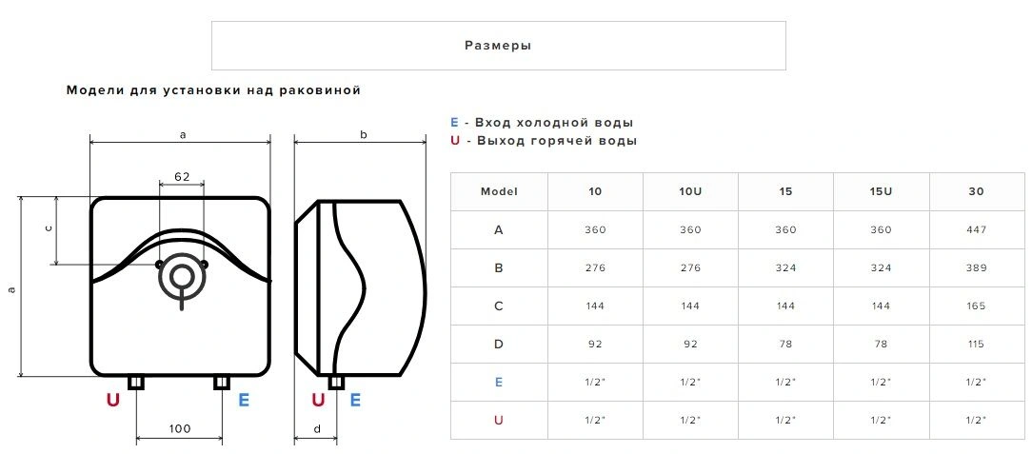
Task: Click the side view heater drawing
Action: point(360,287)
